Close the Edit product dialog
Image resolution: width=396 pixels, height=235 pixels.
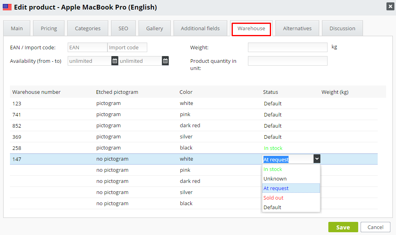click(x=390, y=6)
